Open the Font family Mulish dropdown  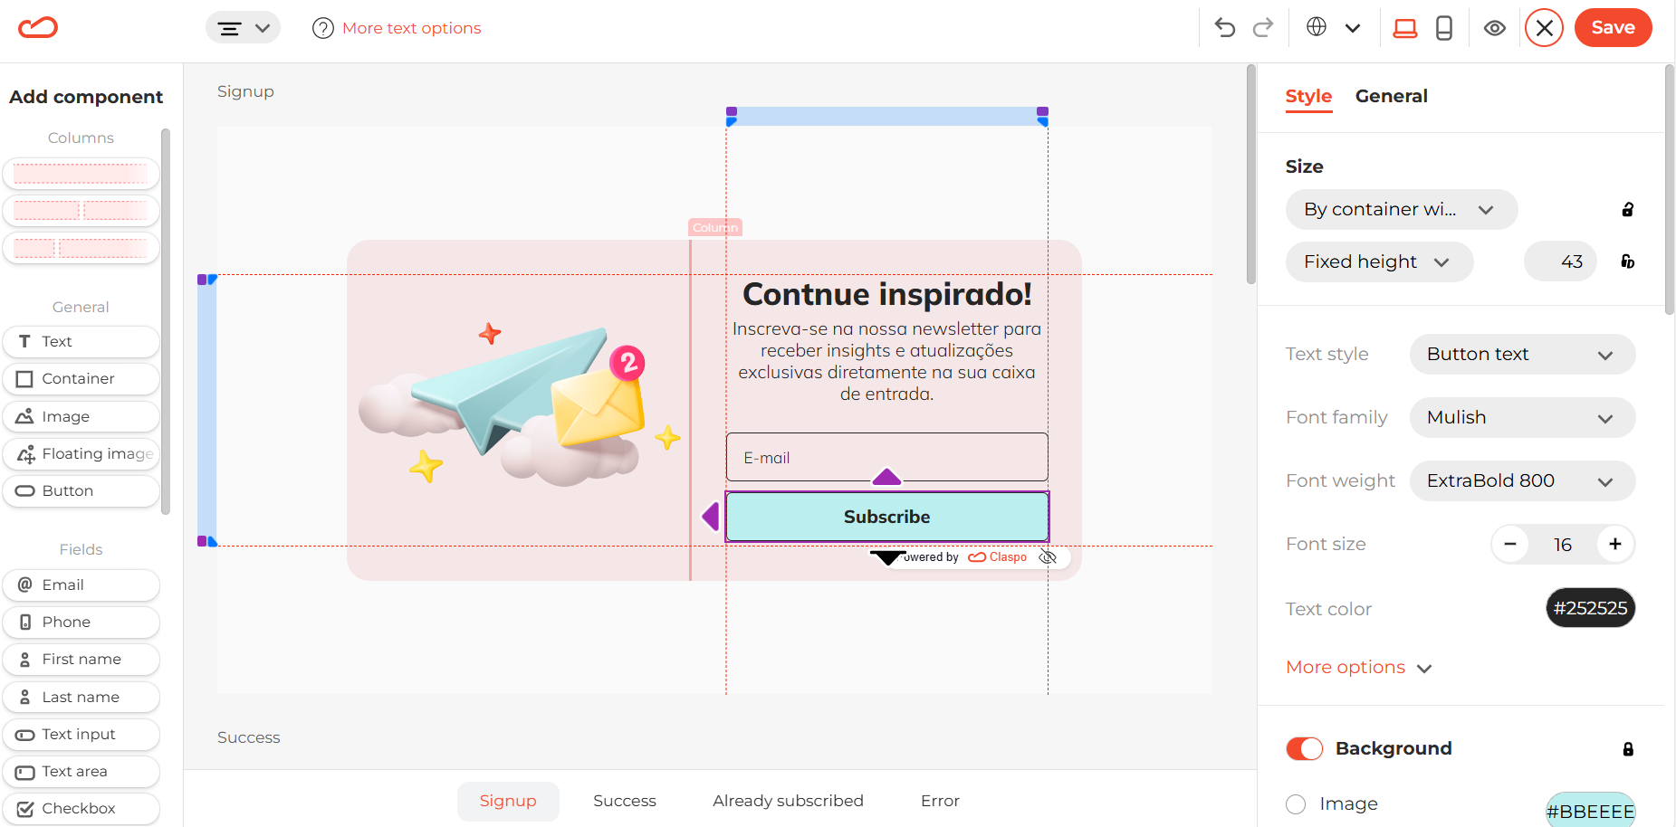[1521, 417]
